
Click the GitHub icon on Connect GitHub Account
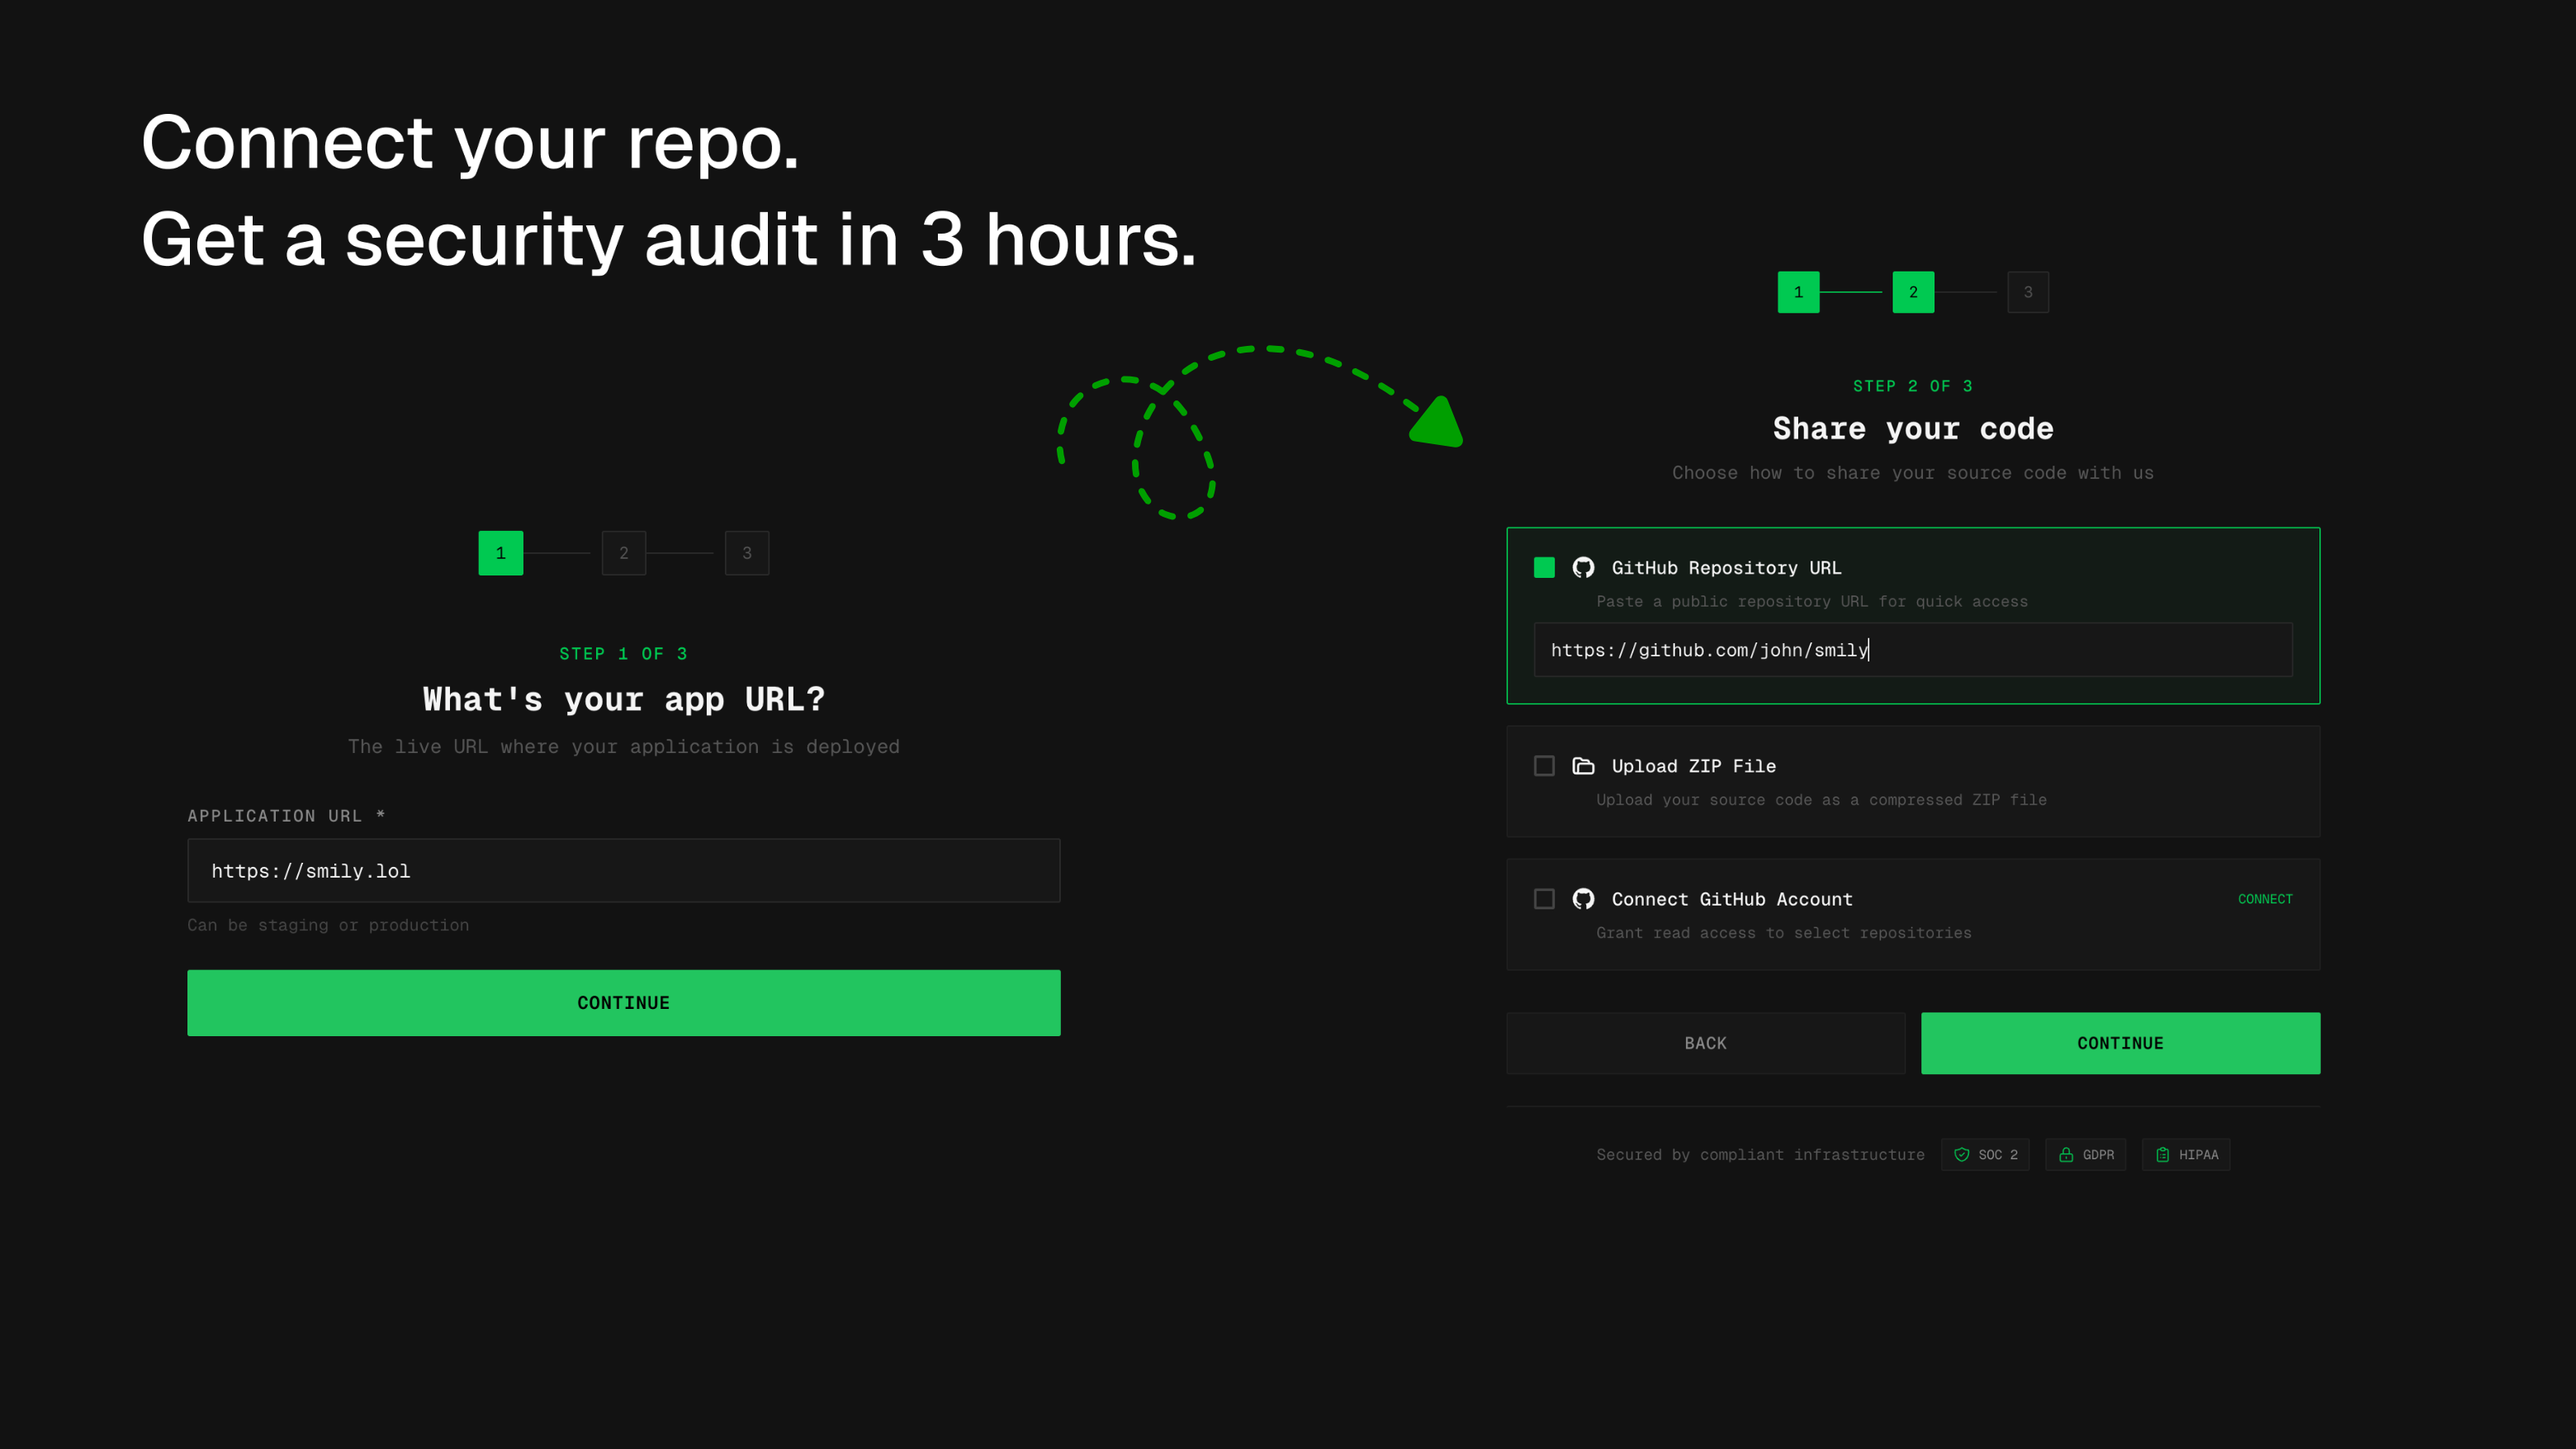pos(1583,899)
